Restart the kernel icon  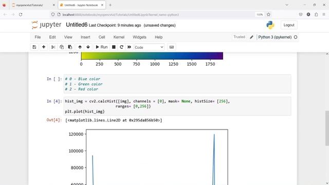(x=121, y=47)
